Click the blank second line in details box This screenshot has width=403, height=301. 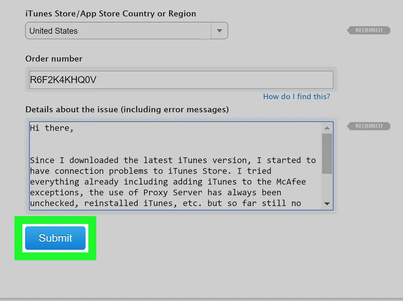157,144
